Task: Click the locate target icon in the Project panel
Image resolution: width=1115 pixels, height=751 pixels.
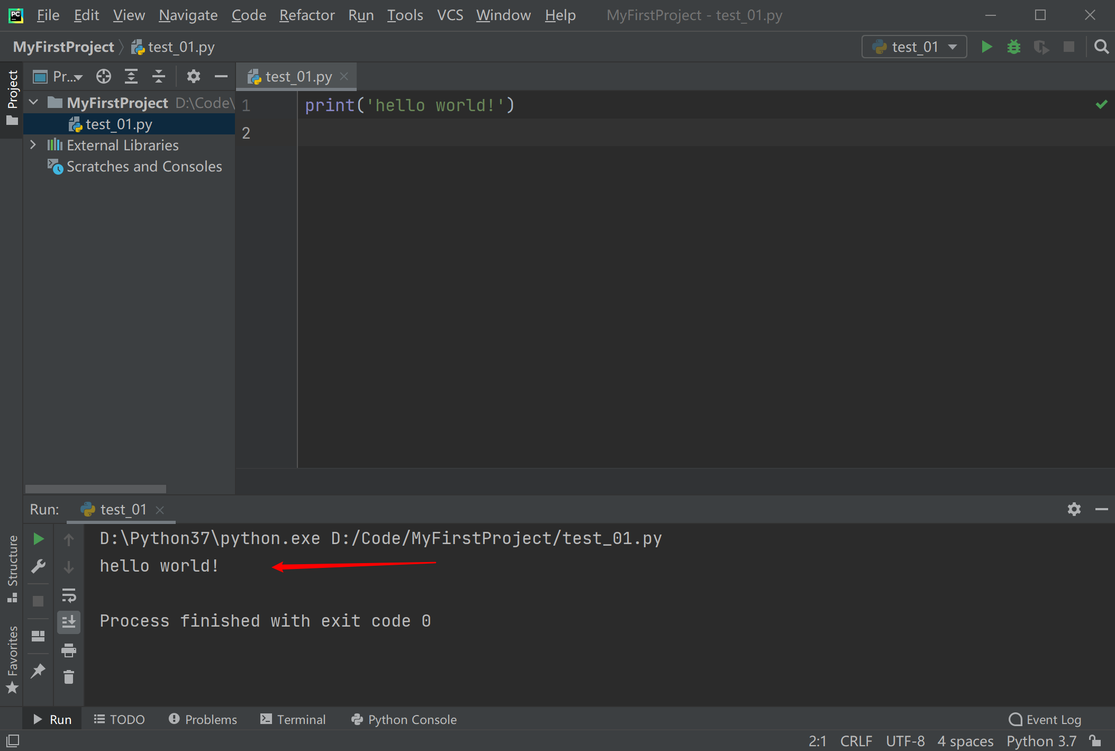Action: (104, 77)
